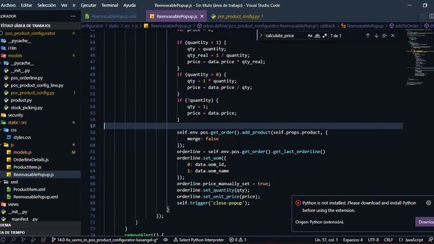The height and width of the screenshot is (244, 434).
Task: Collapse the css folder
Action: [14, 130]
